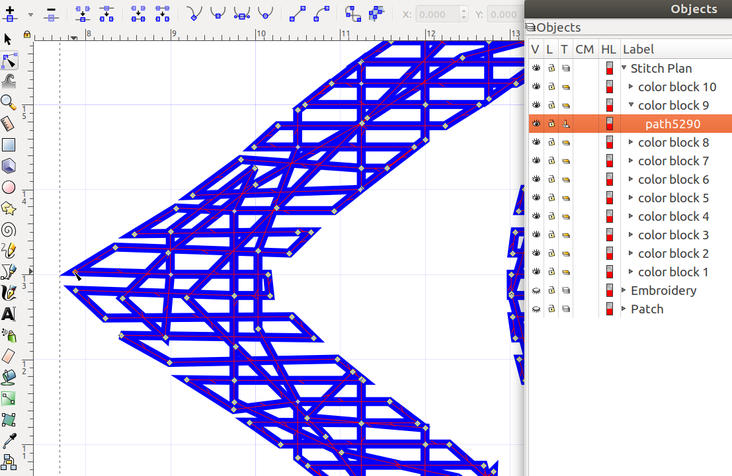Click the Insert new nodes button
The width and height of the screenshot is (732, 476).
click(10, 13)
